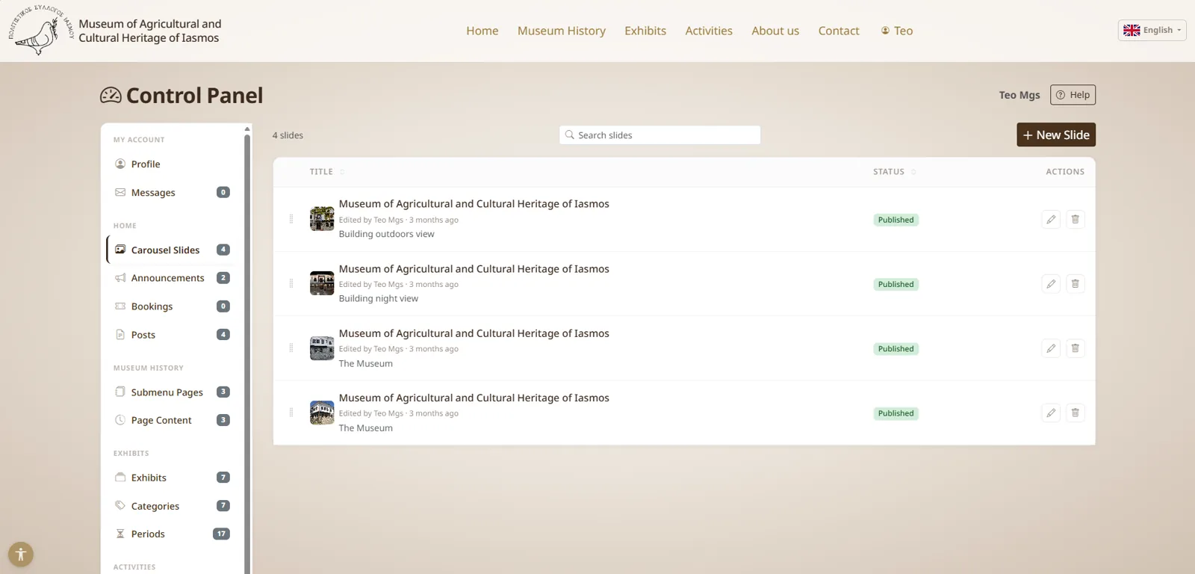
Task: Click drag handle of 'Building outdoors view' row
Action: [x=291, y=219]
